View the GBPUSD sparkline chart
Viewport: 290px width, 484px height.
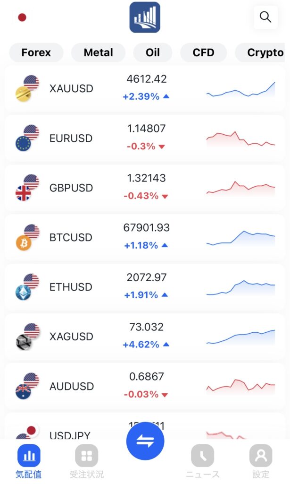coord(240,188)
